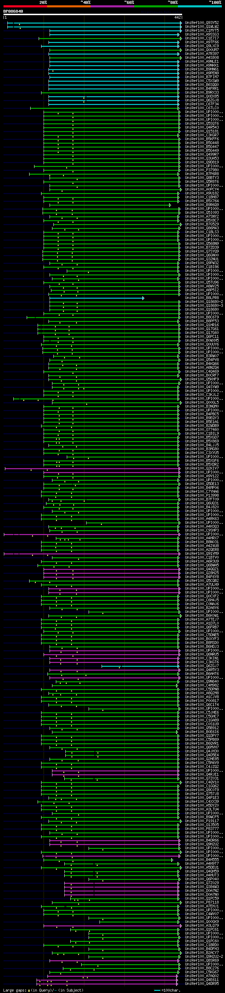Select the UniRef100_Q4DR95 label
Screen dimensions: 225x993
pos(202,983)
